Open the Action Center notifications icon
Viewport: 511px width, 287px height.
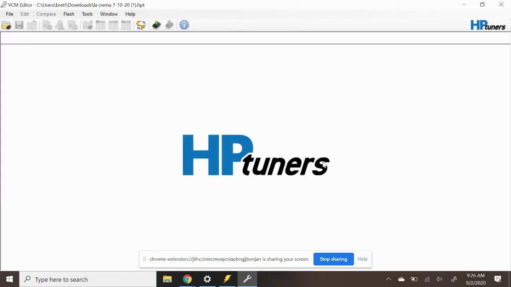tap(498, 279)
